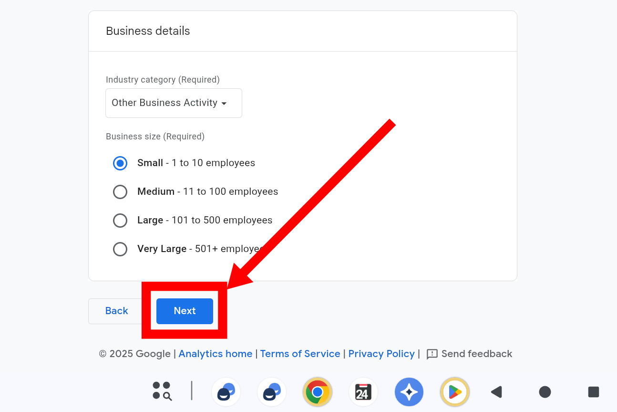
Task: Click the blue Next button
Action: click(x=185, y=311)
